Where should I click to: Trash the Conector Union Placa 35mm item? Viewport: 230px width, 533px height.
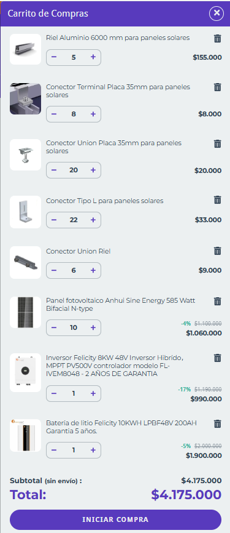[218, 143]
